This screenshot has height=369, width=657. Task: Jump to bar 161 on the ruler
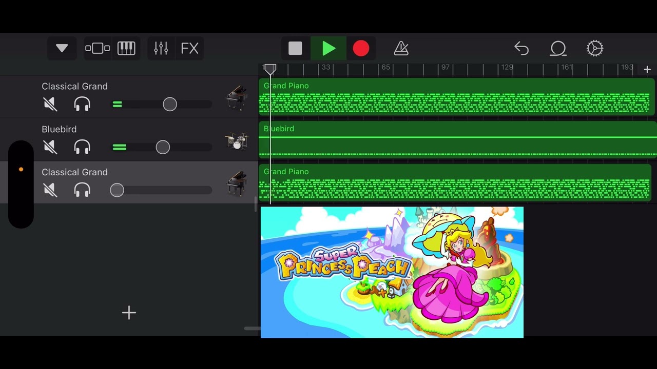pyautogui.click(x=567, y=67)
